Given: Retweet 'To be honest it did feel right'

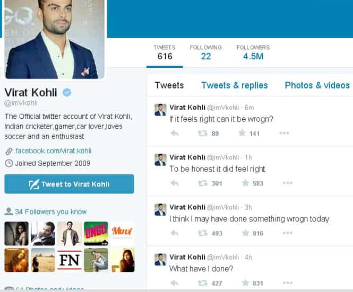Looking at the screenshot, I should (203, 183).
